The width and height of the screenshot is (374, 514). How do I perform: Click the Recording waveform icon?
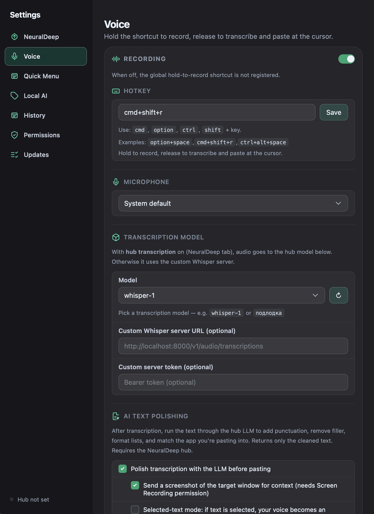coord(116,59)
